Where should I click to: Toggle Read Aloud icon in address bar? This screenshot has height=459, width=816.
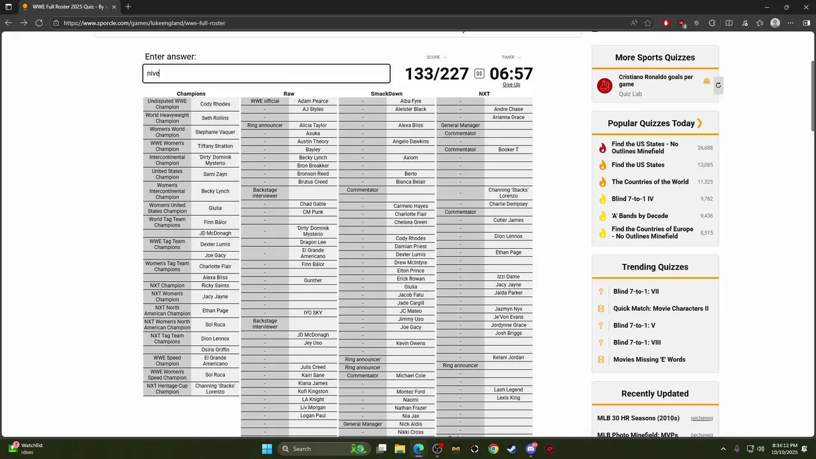pos(634,23)
